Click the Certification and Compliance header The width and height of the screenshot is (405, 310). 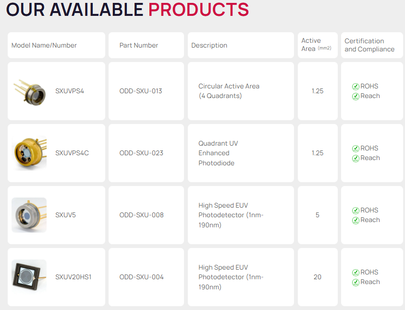coord(369,45)
